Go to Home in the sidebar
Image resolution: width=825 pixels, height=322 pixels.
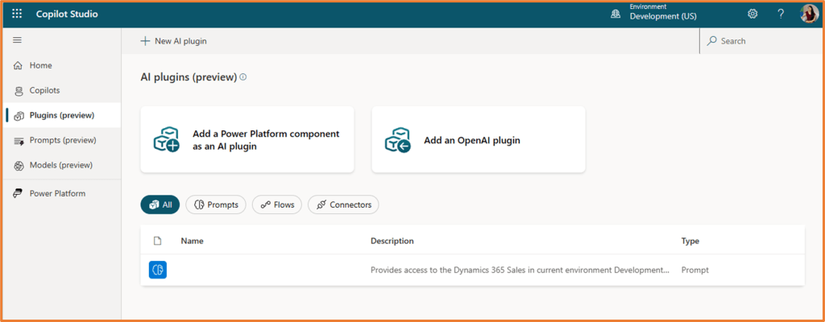[40, 65]
